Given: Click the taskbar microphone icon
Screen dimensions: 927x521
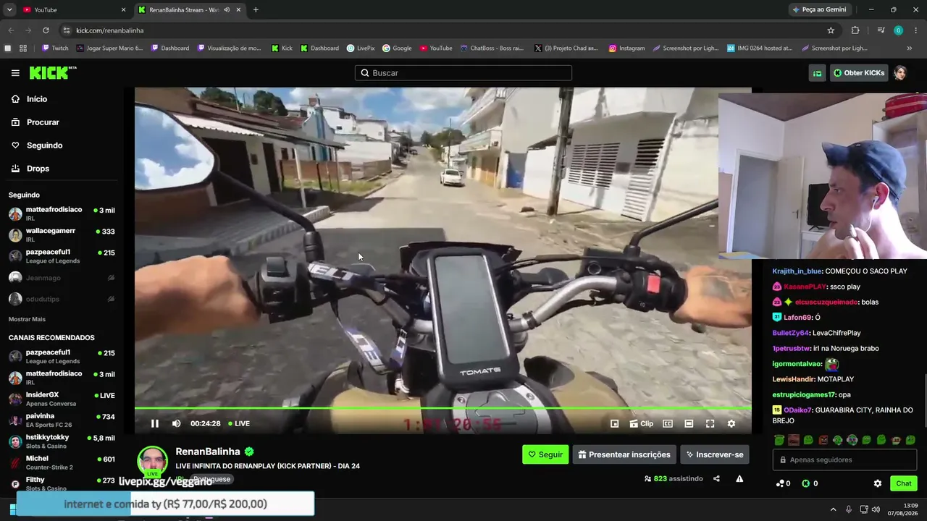Looking at the screenshot, I should [849, 509].
